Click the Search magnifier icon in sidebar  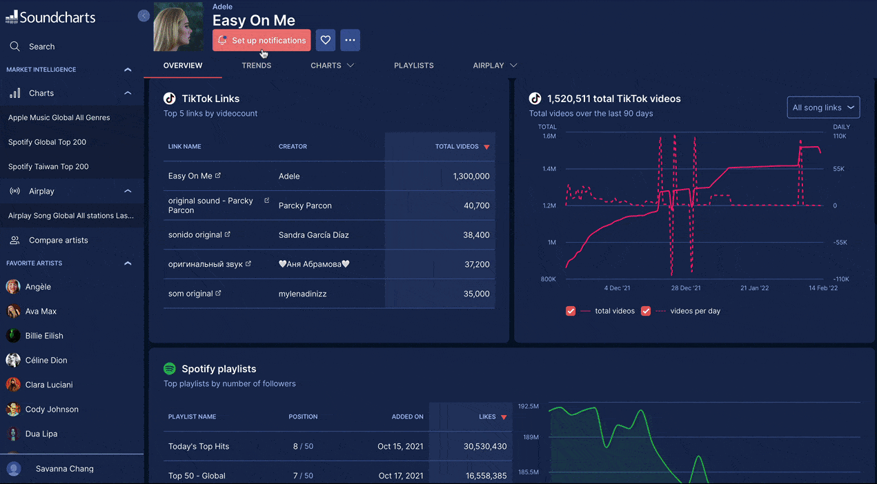point(14,46)
